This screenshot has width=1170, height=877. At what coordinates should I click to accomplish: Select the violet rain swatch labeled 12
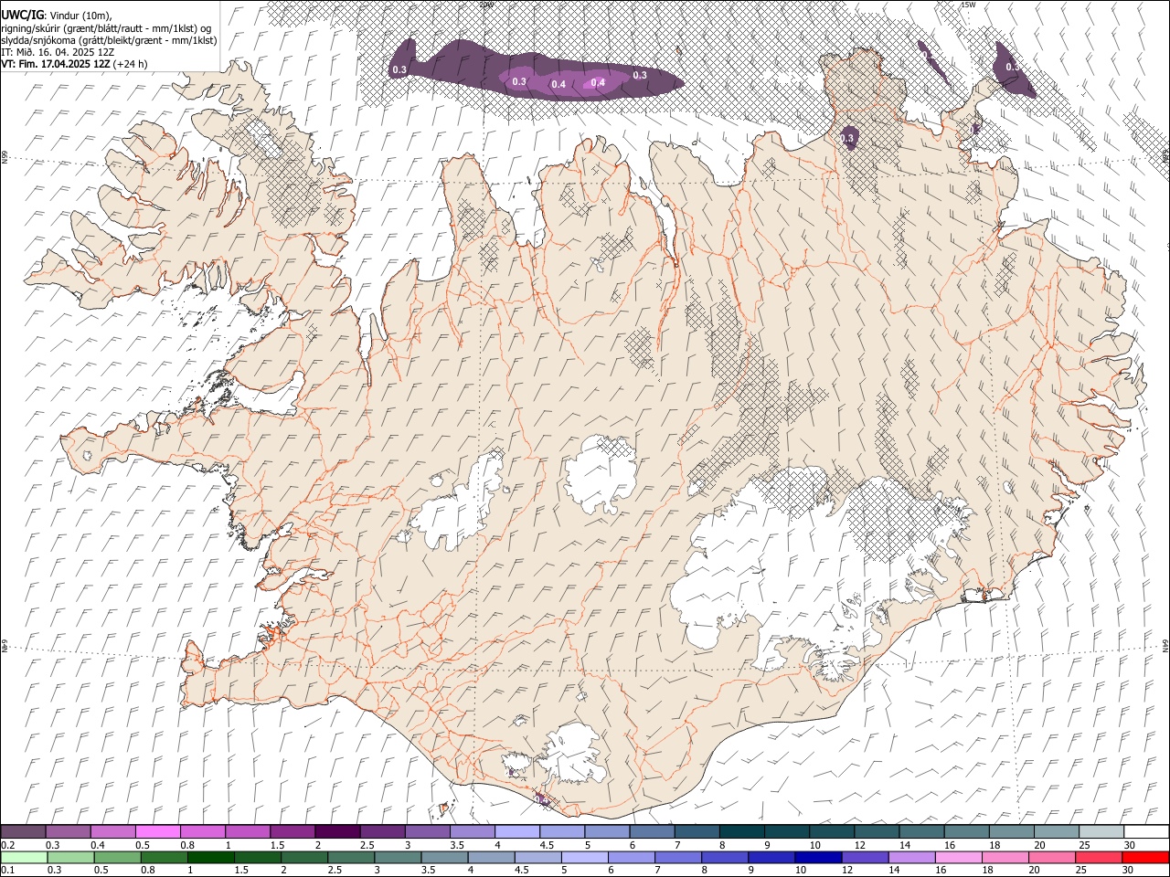click(864, 857)
